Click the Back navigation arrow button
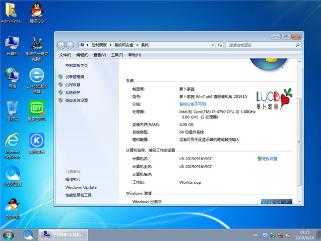The image size is (321, 241). click(61, 45)
